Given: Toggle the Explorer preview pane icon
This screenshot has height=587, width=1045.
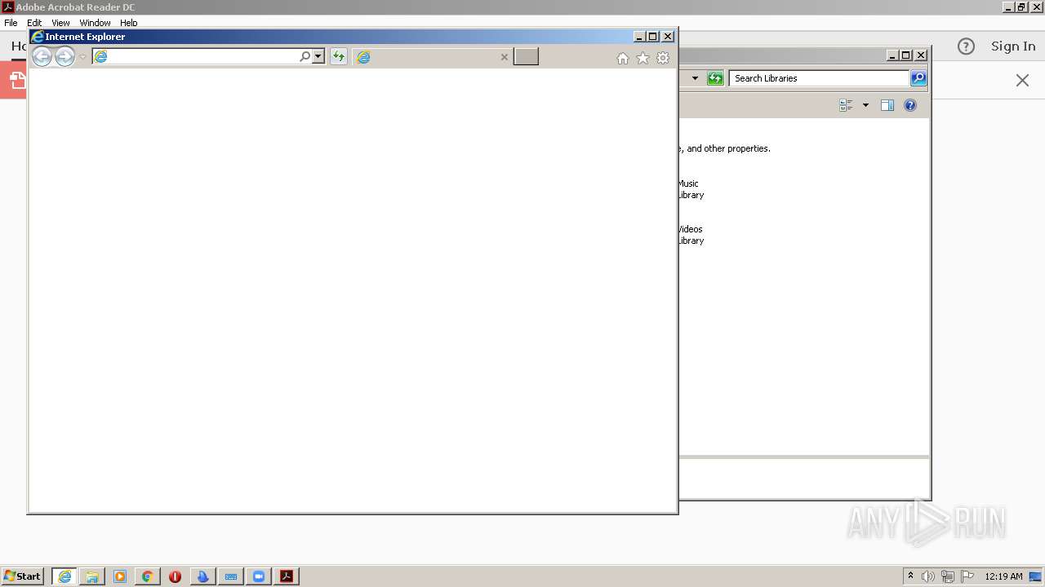Looking at the screenshot, I should (887, 105).
